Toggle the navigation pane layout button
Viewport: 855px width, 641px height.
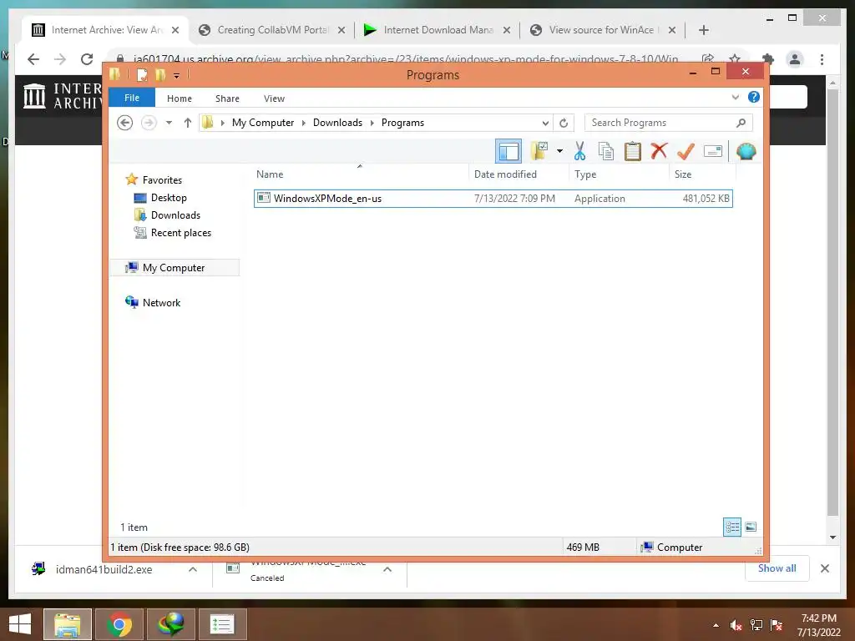click(x=508, y=151)
